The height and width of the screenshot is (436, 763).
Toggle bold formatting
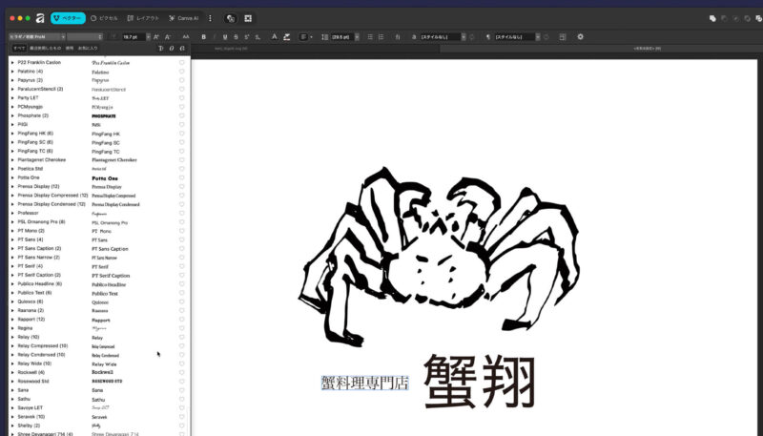pyautogui.click(x=203, y=37)
